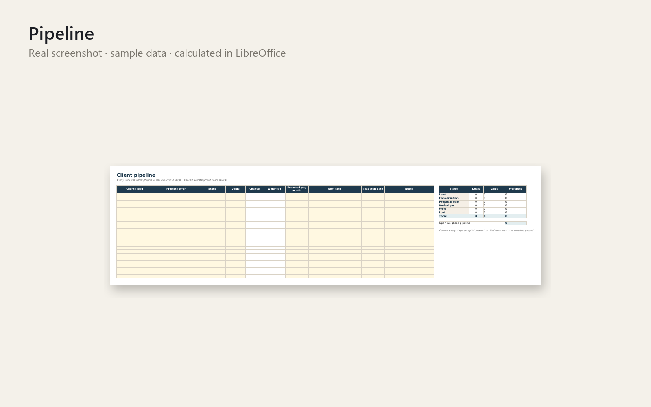651x407 pixels.
Task: Select the 'Client / lead' column header
Action: pos(135,189)
